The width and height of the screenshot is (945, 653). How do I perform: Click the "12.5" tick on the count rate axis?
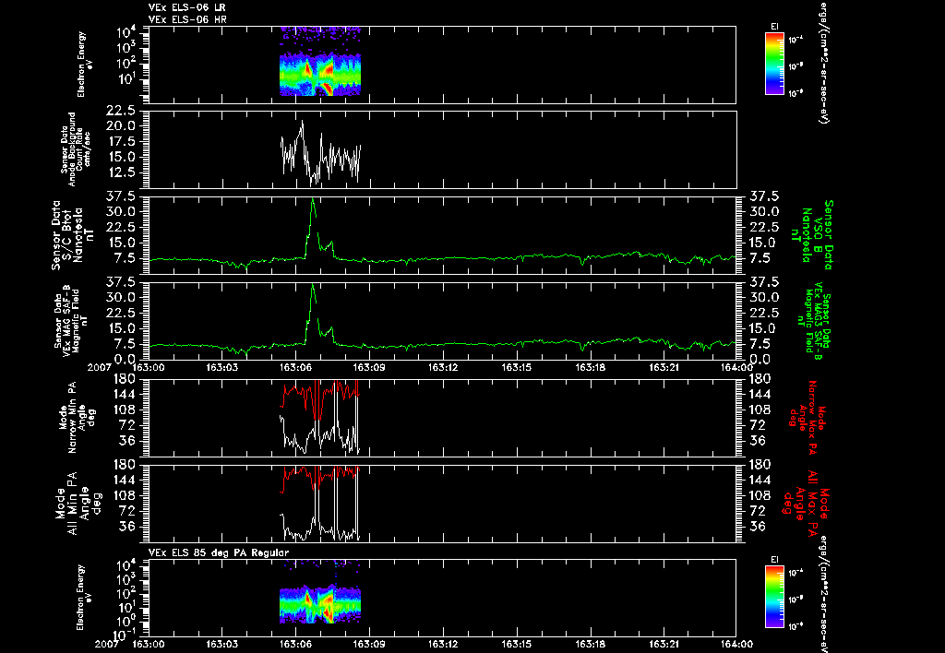click(x=123, y=172)
